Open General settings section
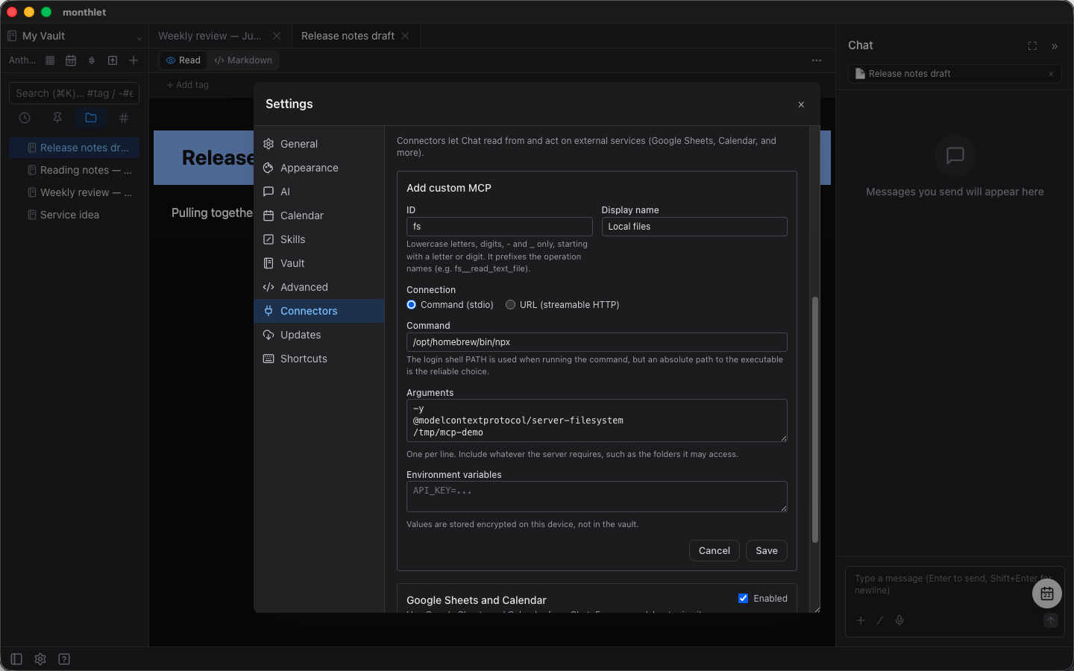1074x671 pixels. pyautogui.click(x=319, y=144)
